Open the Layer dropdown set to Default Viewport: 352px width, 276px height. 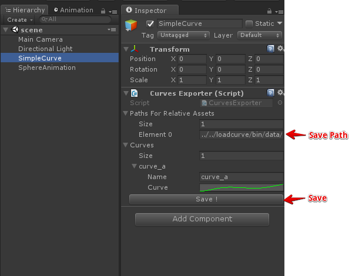pyautogui.click(x=260, y=35)
